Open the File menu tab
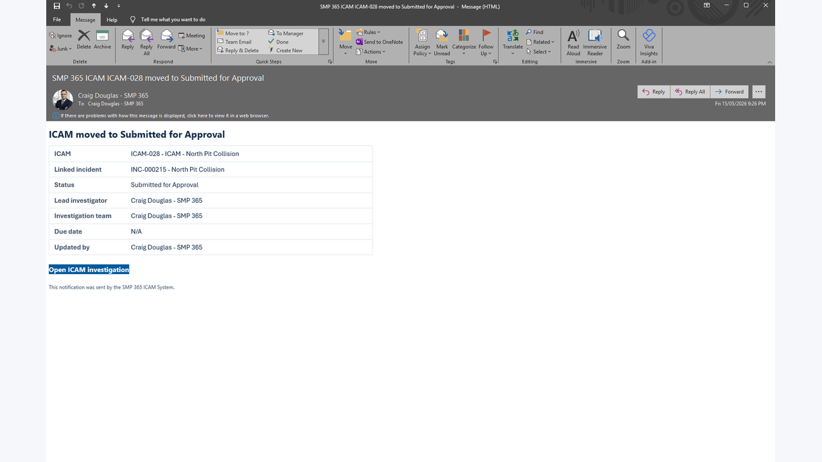The image size is (822, 462). coord(57,20)
